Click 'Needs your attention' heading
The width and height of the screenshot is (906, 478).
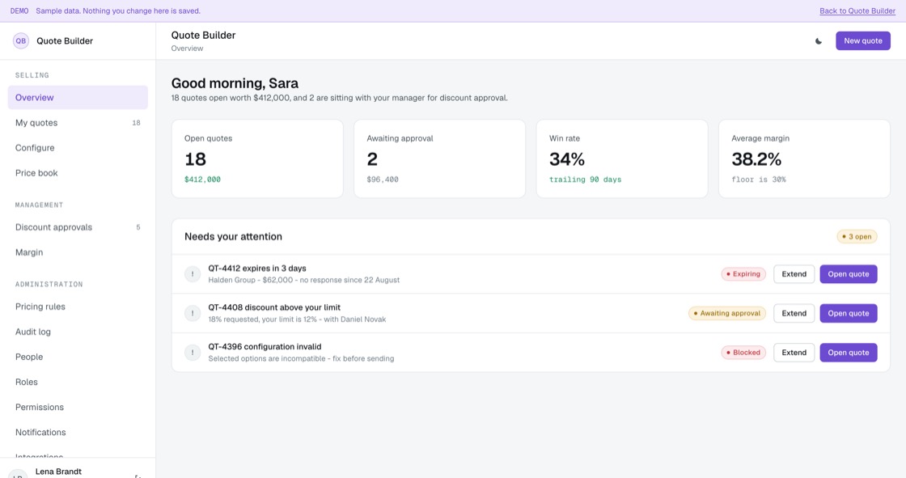click(x=234, y=236)
